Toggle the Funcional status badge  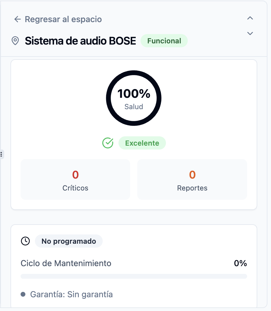(164, 41)
